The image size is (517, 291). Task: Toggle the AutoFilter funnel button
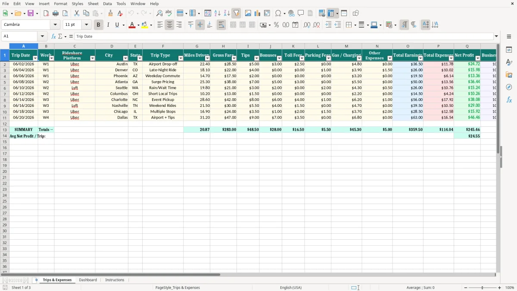(x=236, y=13)
